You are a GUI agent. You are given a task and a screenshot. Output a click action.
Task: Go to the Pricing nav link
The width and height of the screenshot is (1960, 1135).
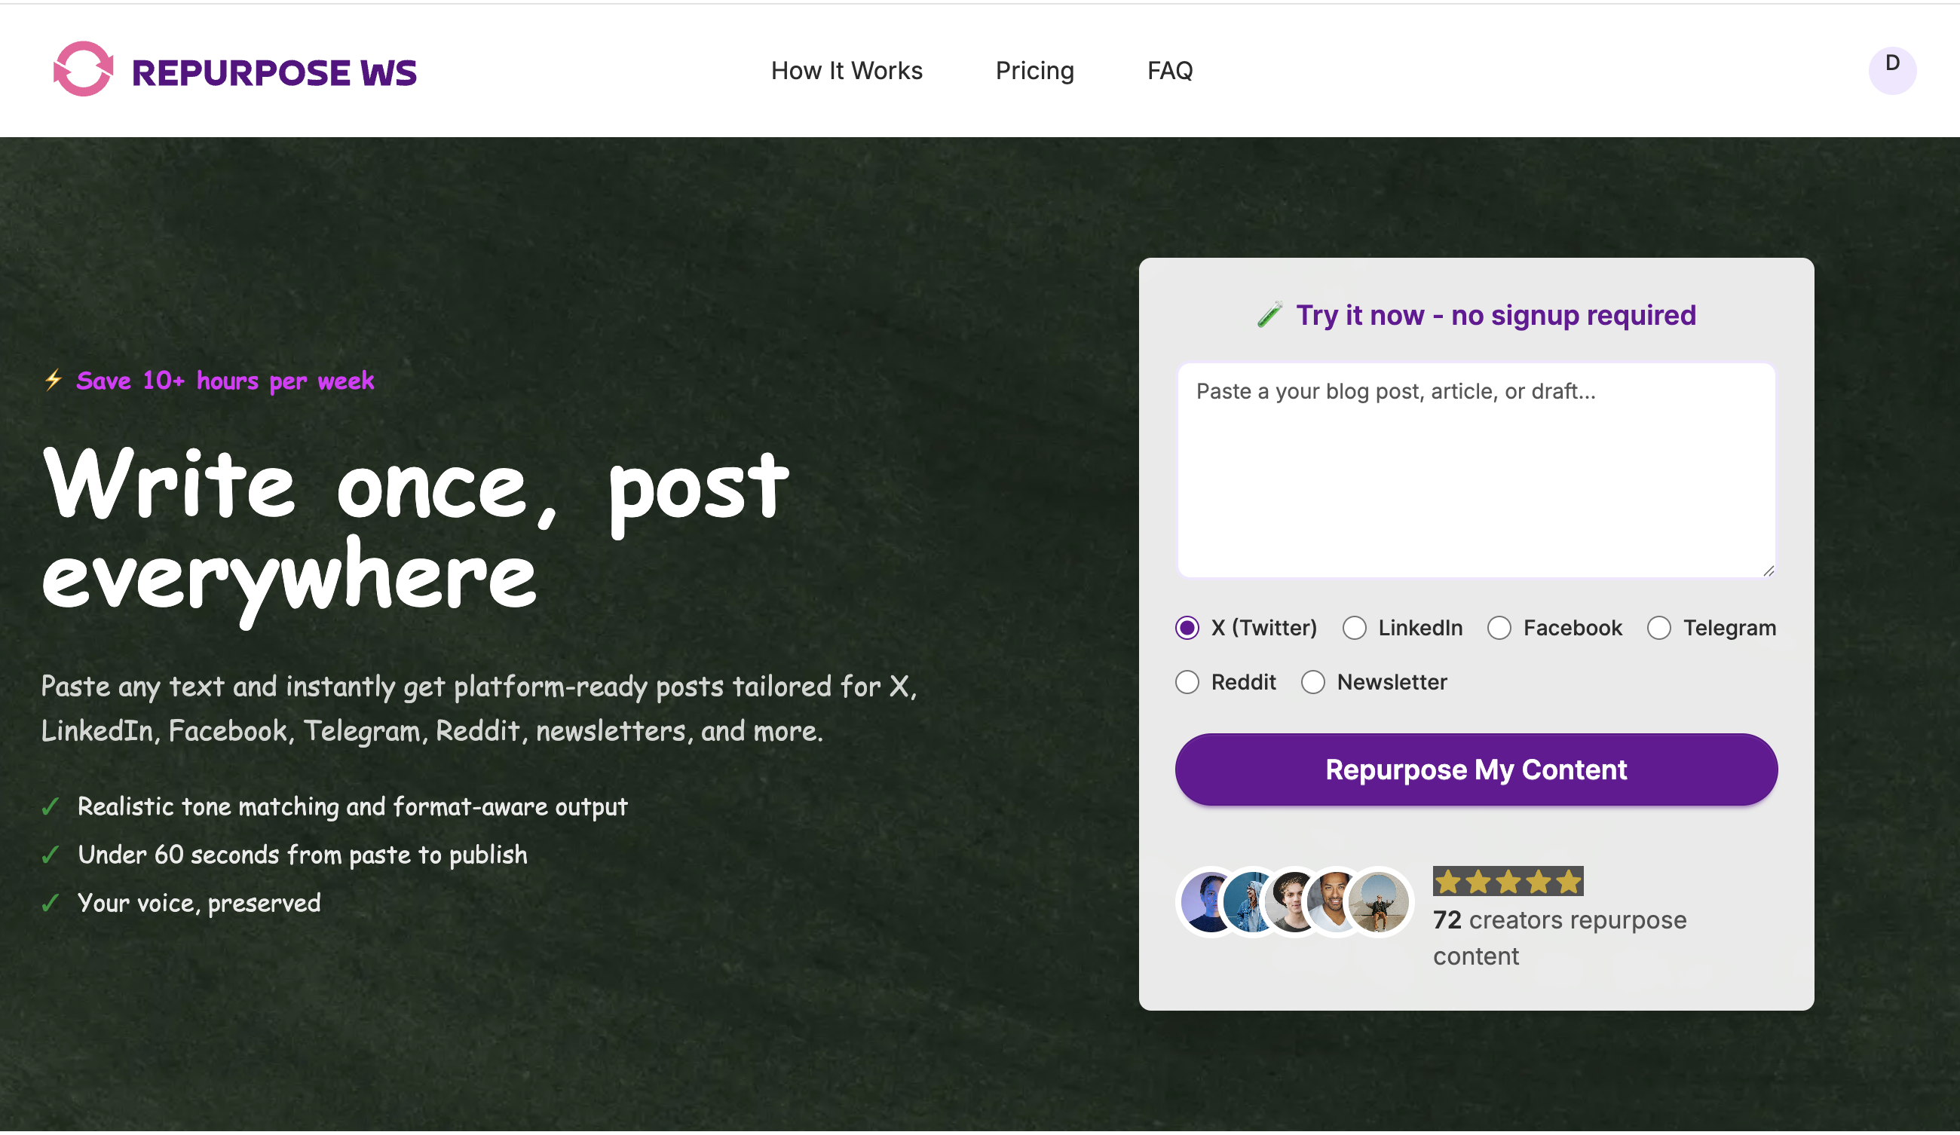tap(1034, 71)
